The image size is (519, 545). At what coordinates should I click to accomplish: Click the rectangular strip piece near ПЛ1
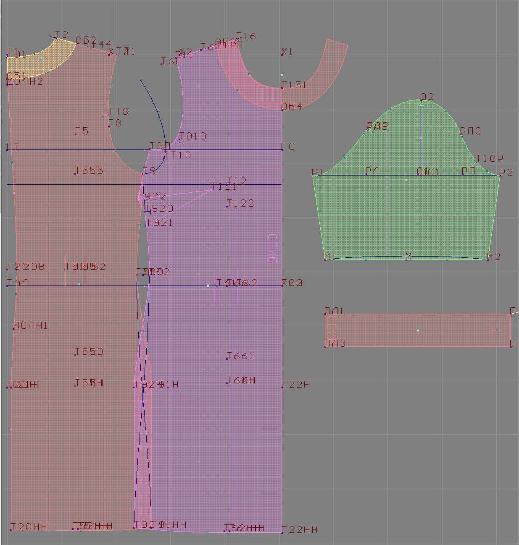[x=417, y=330]
